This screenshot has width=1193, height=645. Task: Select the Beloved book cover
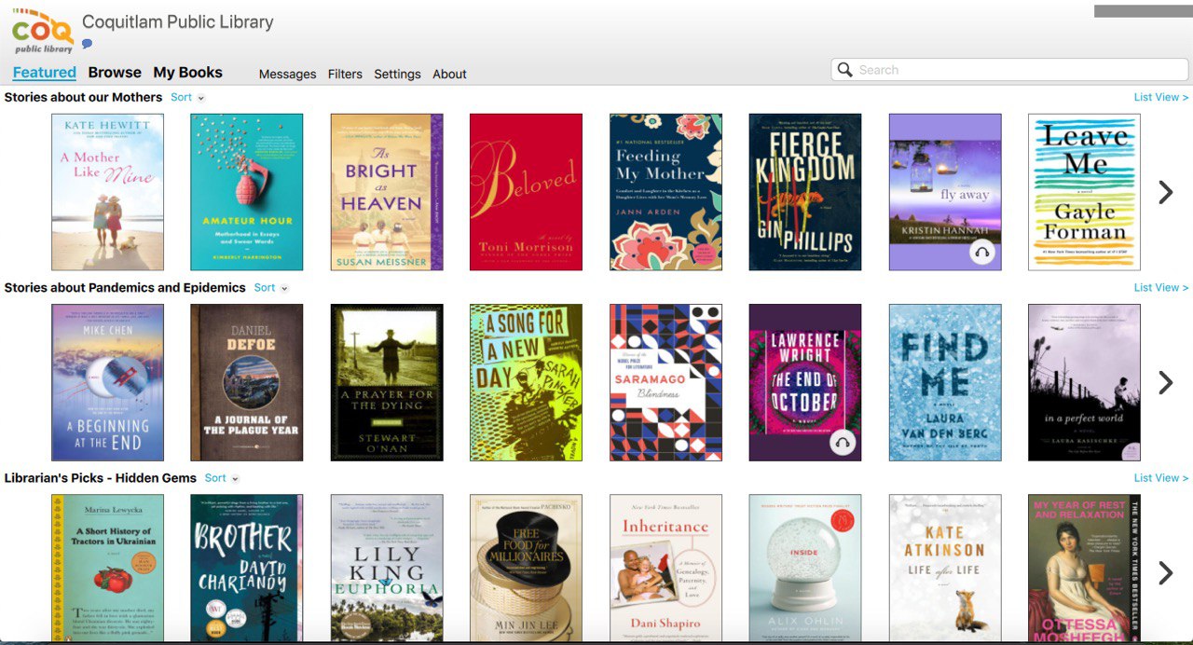(526, 192)
